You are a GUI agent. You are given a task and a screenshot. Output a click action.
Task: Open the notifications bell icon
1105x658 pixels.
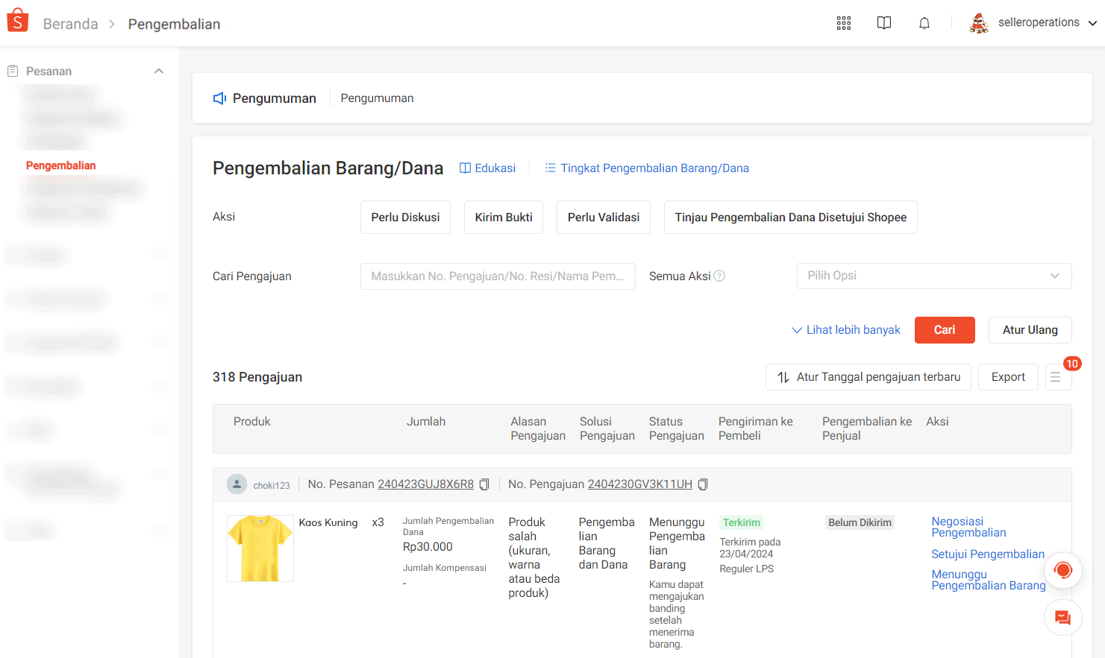click(x=924, y=23)
